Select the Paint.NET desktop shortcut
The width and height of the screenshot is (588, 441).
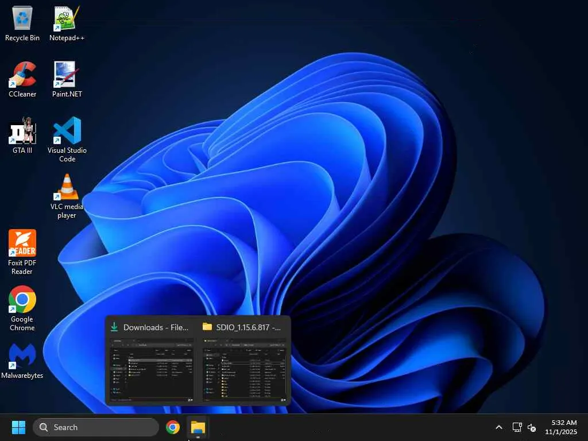[67, 79]
